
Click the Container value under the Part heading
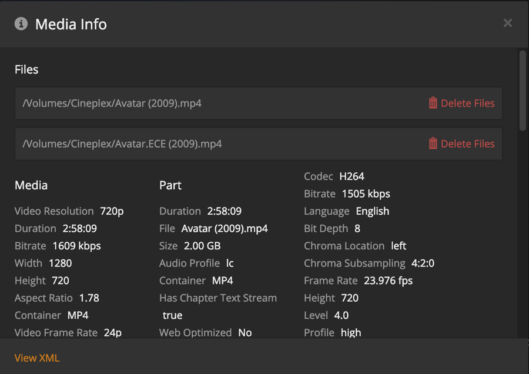pos(223,281)
